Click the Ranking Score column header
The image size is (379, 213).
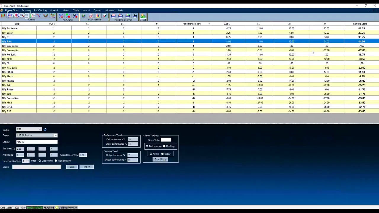(360, 24)
